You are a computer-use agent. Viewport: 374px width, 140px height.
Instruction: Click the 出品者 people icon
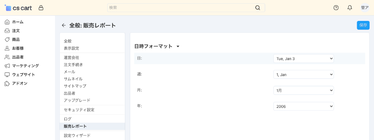[x=7, y=57]
